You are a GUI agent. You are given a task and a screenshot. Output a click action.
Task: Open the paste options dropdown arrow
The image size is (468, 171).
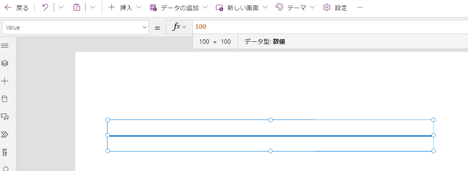click(x=93, y=8)
